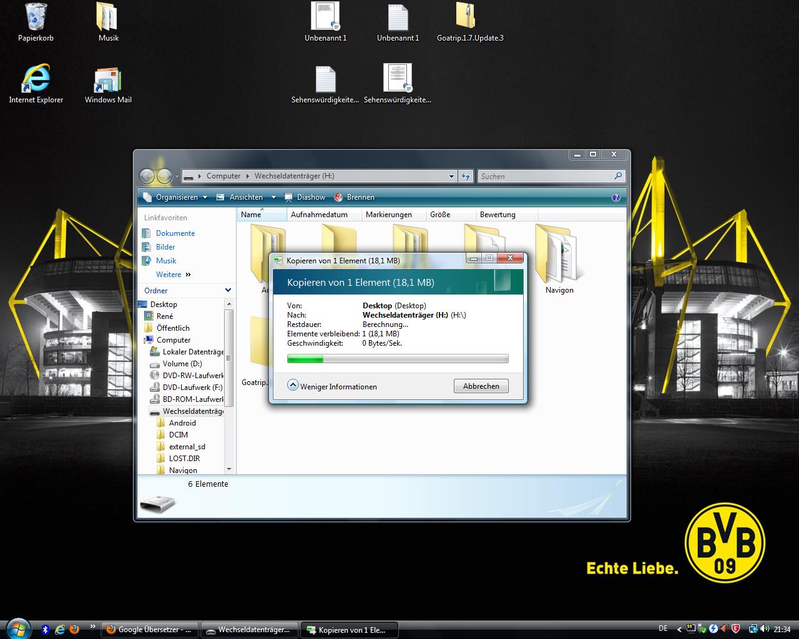
Task: Switch to Google Übersetzer taskbar window
Action: (x=149, y=630)
